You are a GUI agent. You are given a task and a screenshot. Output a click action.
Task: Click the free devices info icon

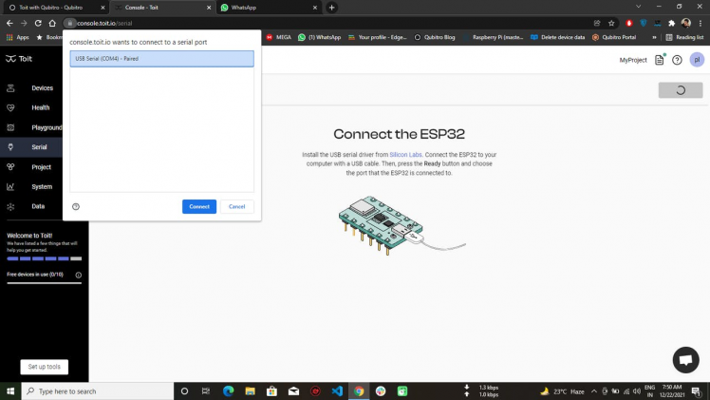pyautogui.click(x=79, y=275)
